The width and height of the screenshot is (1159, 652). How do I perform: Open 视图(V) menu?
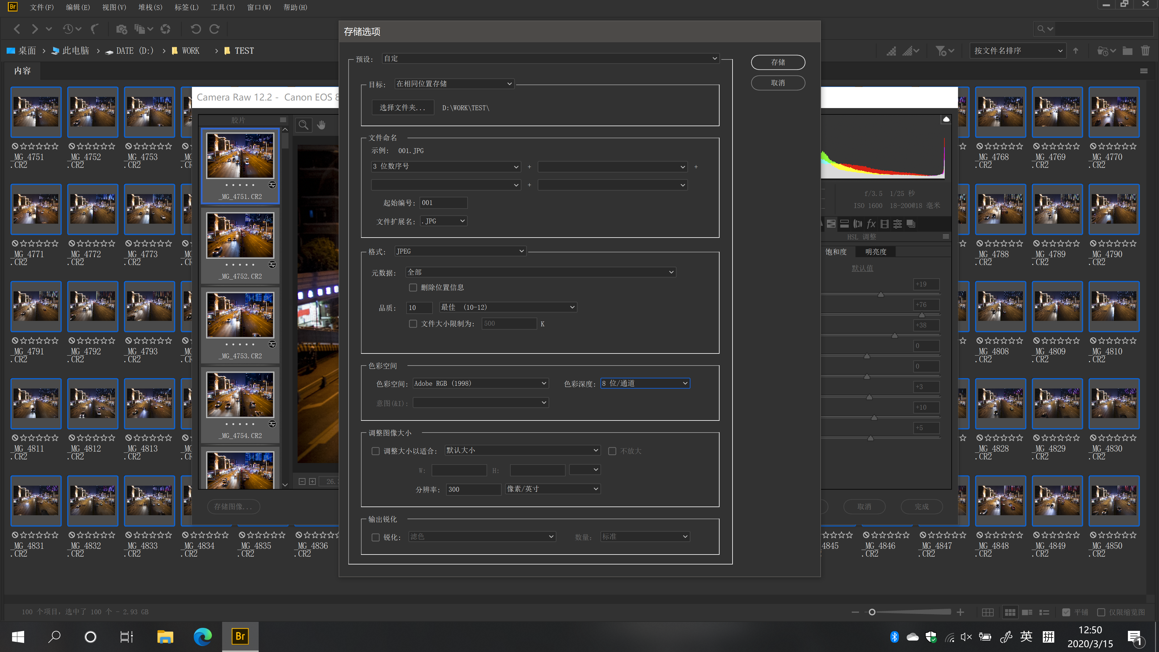[114, 8]
